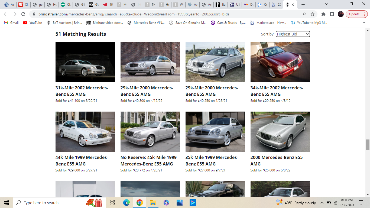Open the Chrome extensions puzzle icon
This screenshot has width=370, height=208.
click(323, 14)
